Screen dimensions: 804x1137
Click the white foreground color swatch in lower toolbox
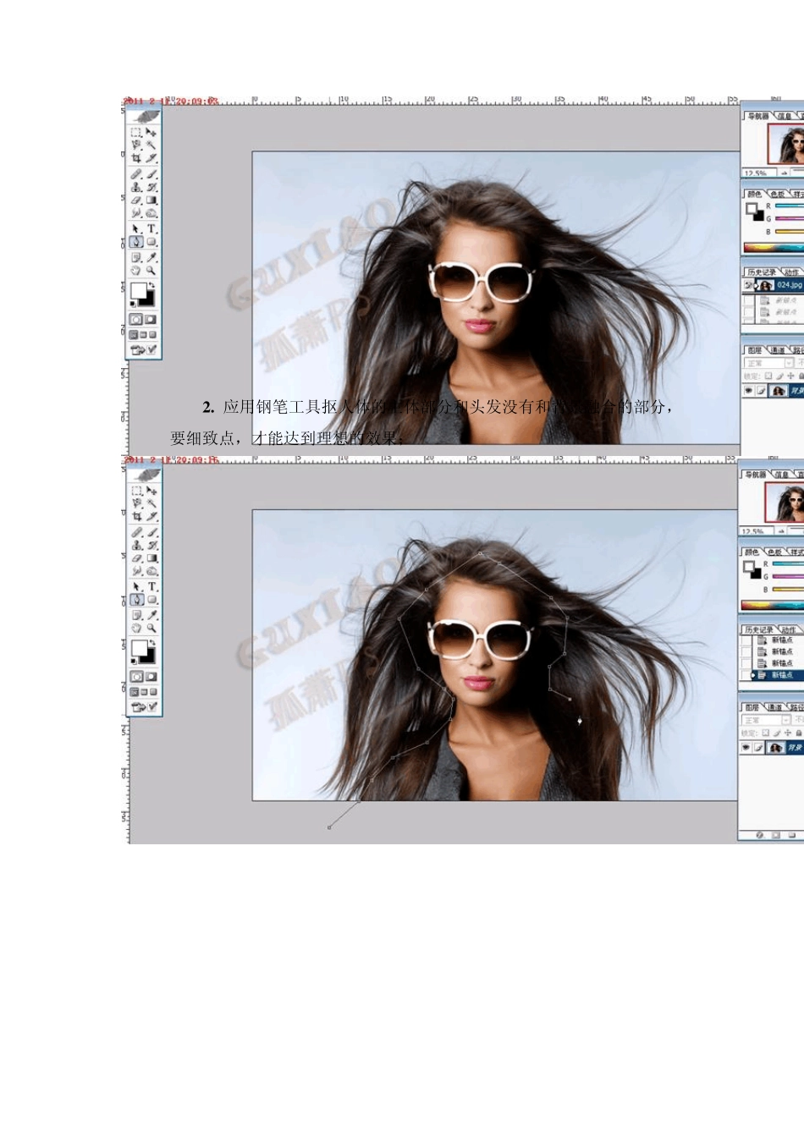pos(138,648)
